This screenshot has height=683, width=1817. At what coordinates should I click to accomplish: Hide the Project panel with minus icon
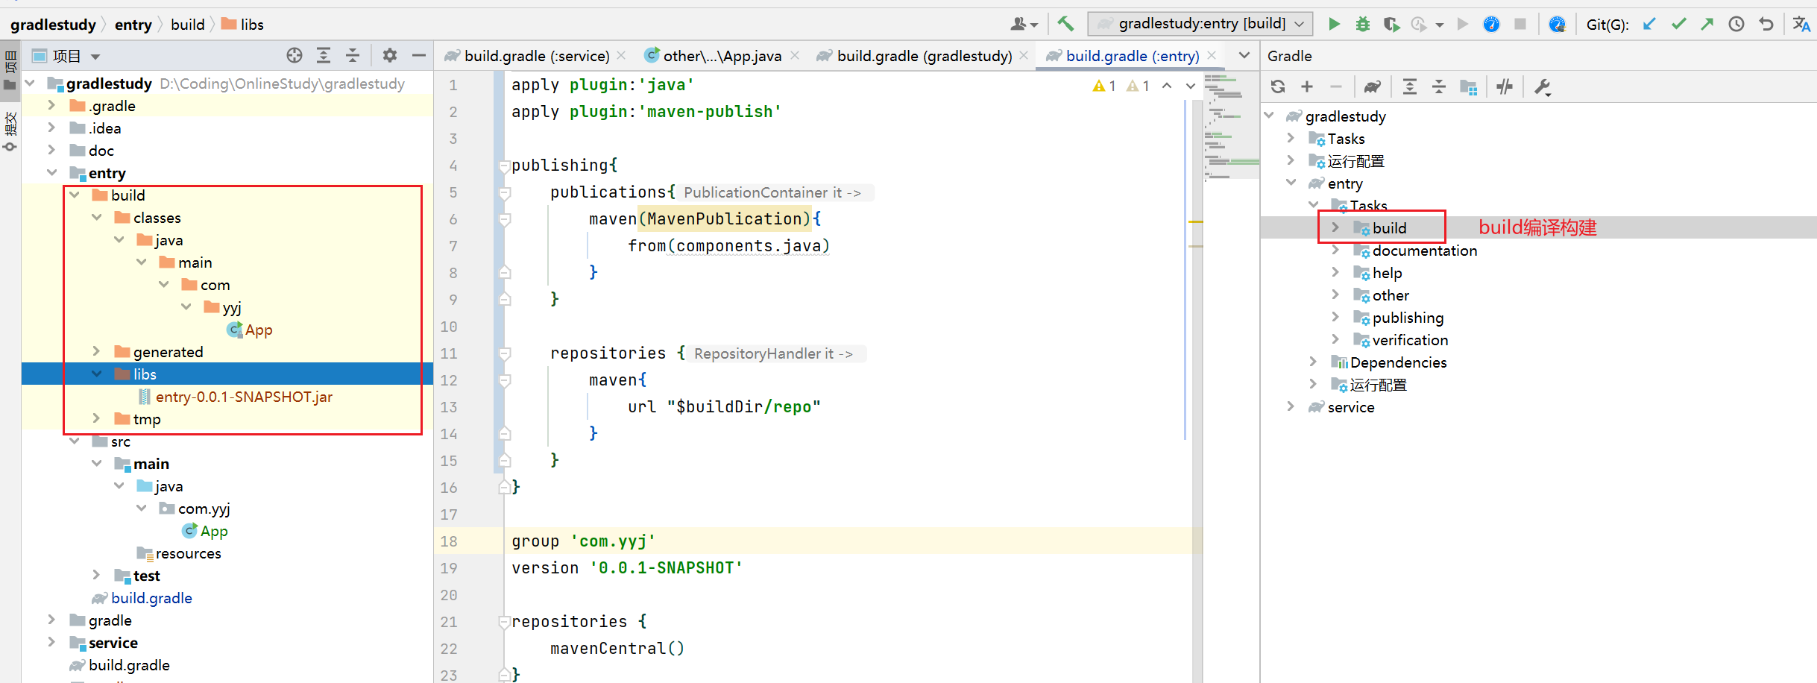(x=419, y=55)
